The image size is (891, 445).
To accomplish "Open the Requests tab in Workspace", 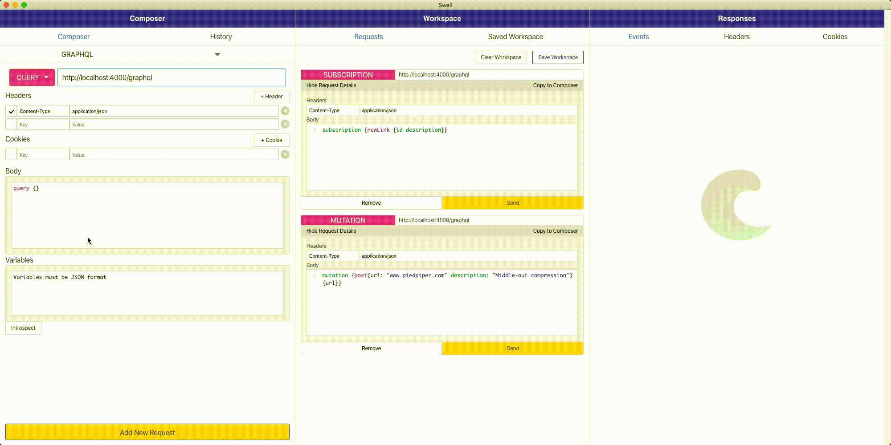I will pos(368,36).
